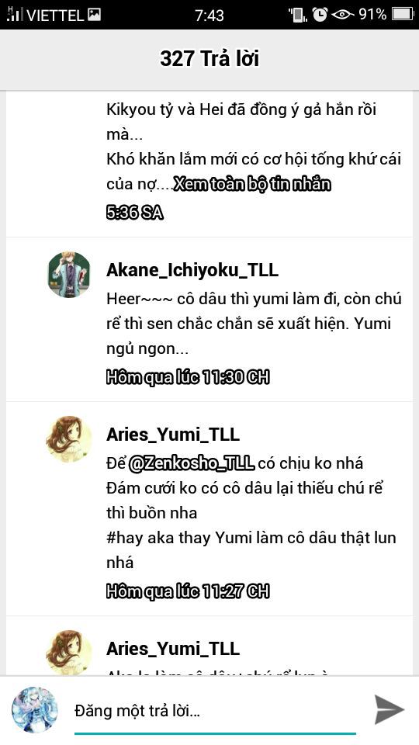Image resolution: width=419 pixels, height=745 pixels.
Task: Open Akane_Ichiyoku_TLL username profile
Action: 192,270
